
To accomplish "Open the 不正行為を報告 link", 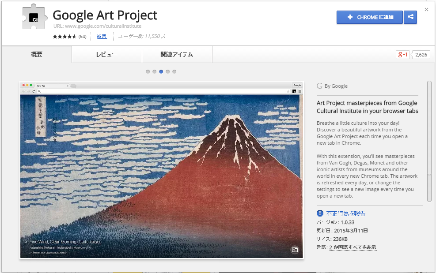I will tap(346, 213).
